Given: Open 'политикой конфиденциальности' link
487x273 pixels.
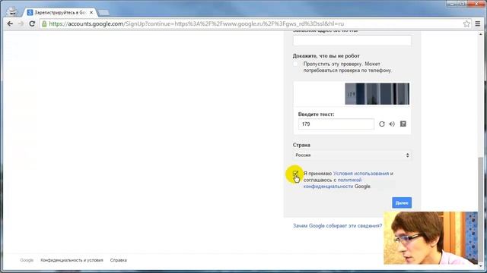Looking at the screenshot, I should point(333,183).
